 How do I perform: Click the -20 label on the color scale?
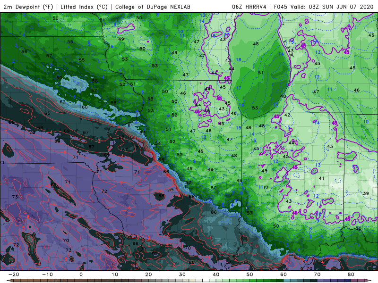pos(14,275)
